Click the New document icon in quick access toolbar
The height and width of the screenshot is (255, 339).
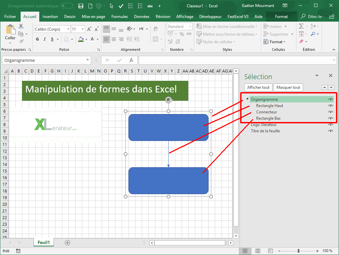coord(90,6)
